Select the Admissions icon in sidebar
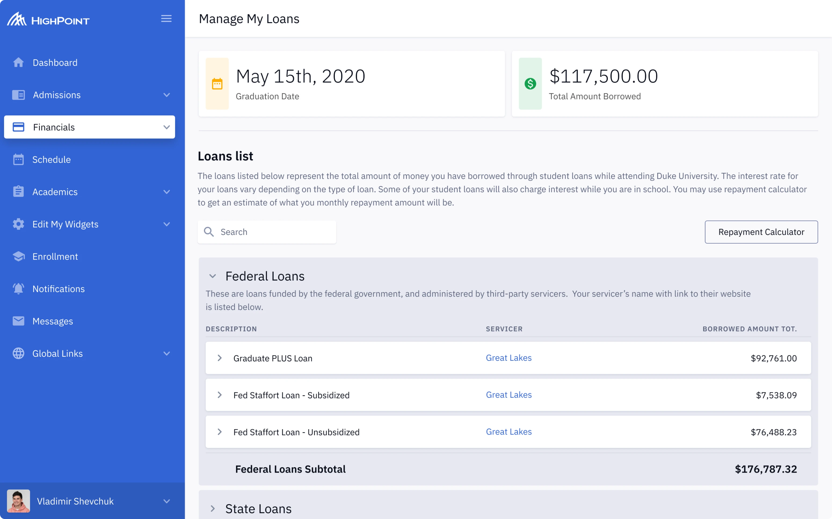The image size is (832, 519). point(18,95)
